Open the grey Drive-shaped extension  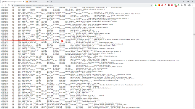[182, 5]
